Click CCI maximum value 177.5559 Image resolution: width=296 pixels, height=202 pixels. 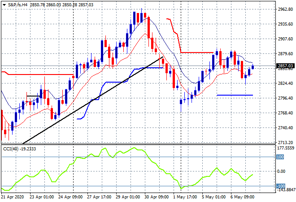tap(286, 148)
